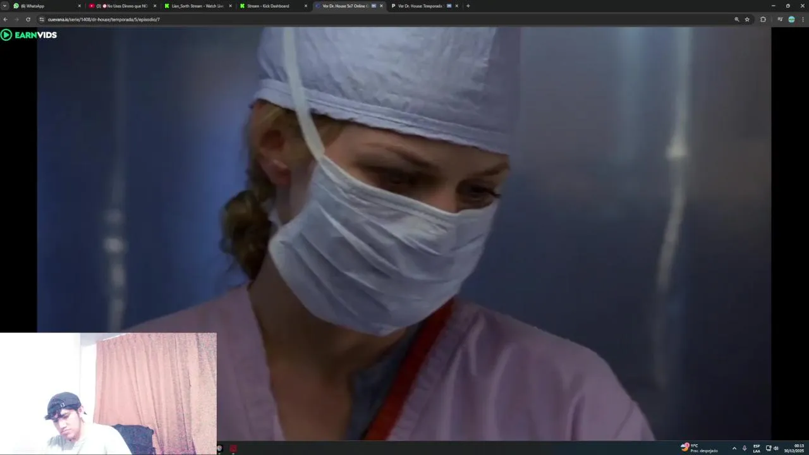Close the Stream - Kick Dashboard tab

click(306, 6)
